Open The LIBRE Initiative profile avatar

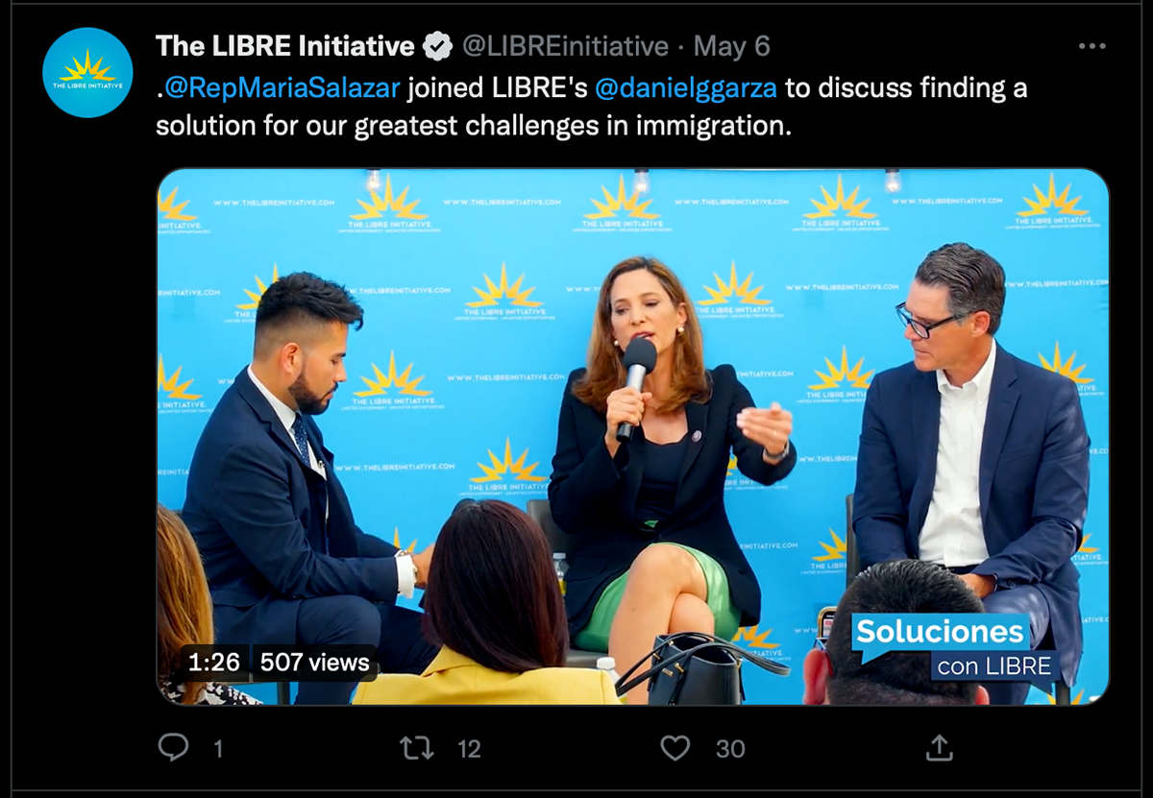[87, 73]
